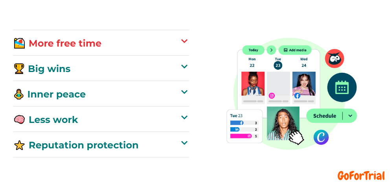Viewport: 390px width, 184px height.
Task: Click the pink Instagram count bar
Action: coord(241,136)
